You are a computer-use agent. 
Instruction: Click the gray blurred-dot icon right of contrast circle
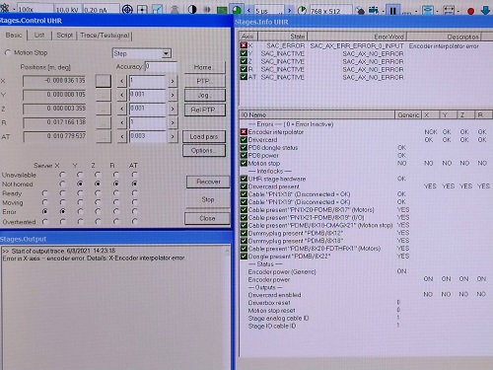(x=207, y=10)
